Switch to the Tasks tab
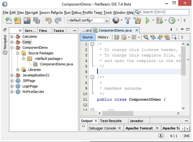 click(x=59, y=31)
